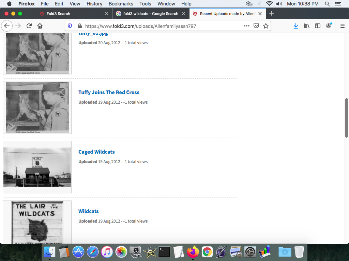Bookmark this page with the star icon
Viewport: 349px width, 261px height.
click(x=266, y=26)
